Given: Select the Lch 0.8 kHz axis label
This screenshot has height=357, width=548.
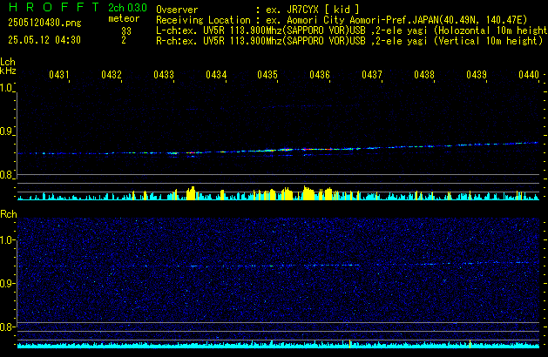Looking at the screenshot, I should pos(6,175).
